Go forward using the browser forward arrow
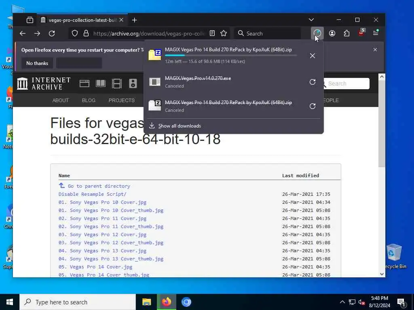Screen dimensions: 414x310 coord(37,34)
